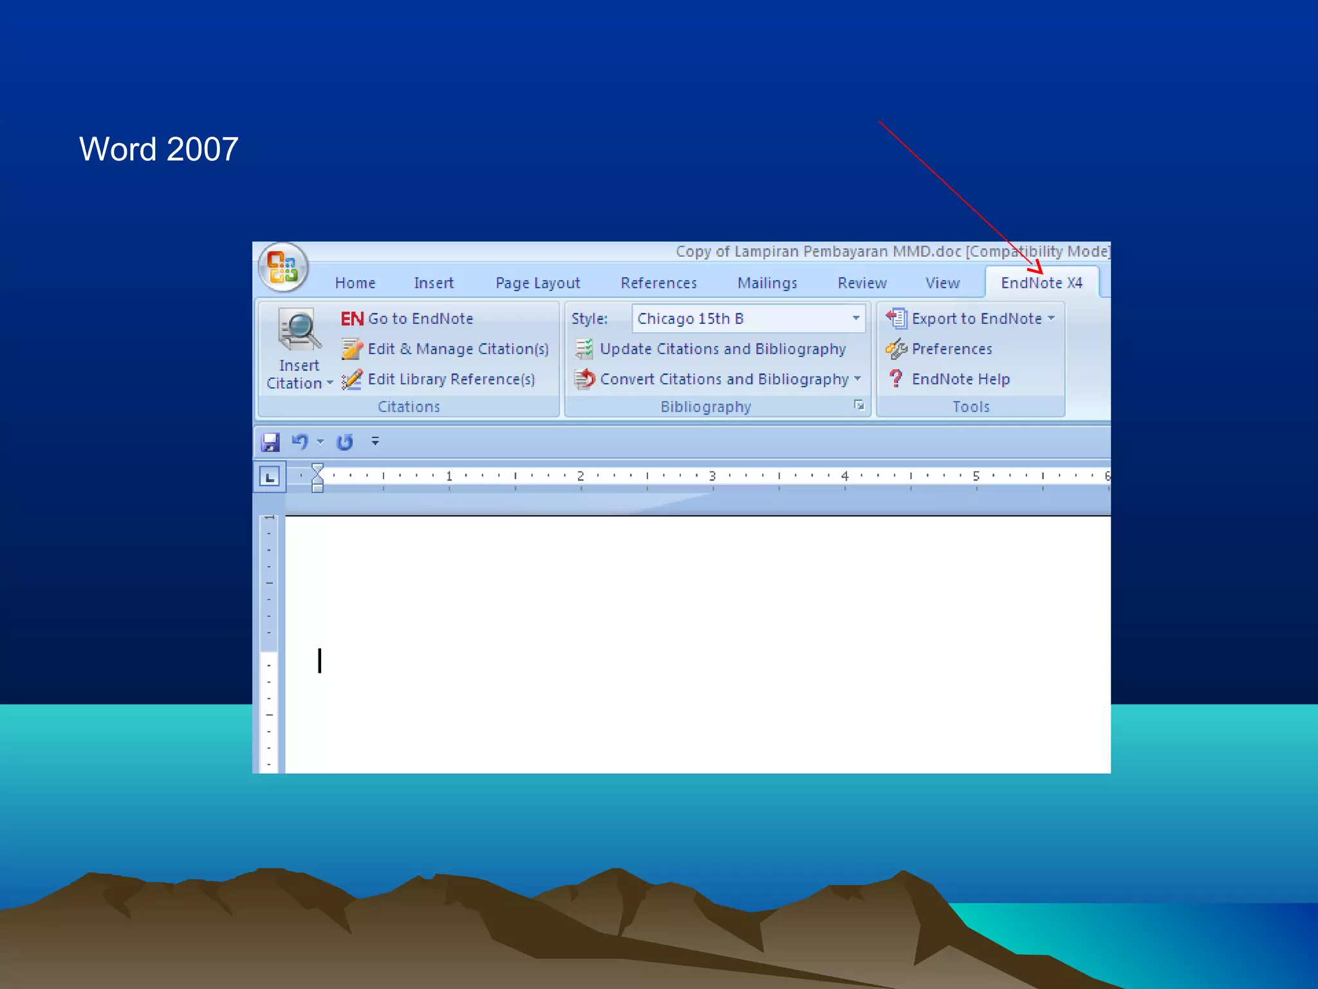Undo the last action
The image size is (1318, 989).
[300, 442]
